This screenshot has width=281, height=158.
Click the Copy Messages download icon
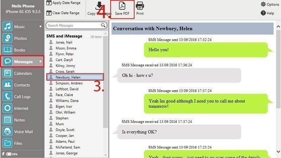[99, 6]
